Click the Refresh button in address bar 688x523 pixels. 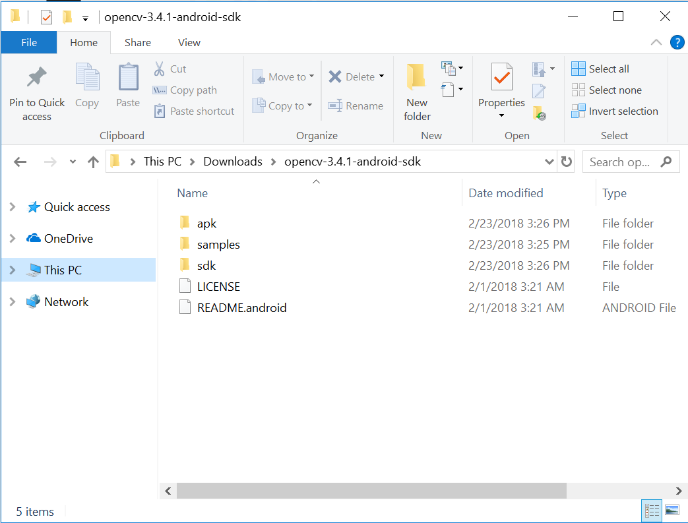click(567, 162)
